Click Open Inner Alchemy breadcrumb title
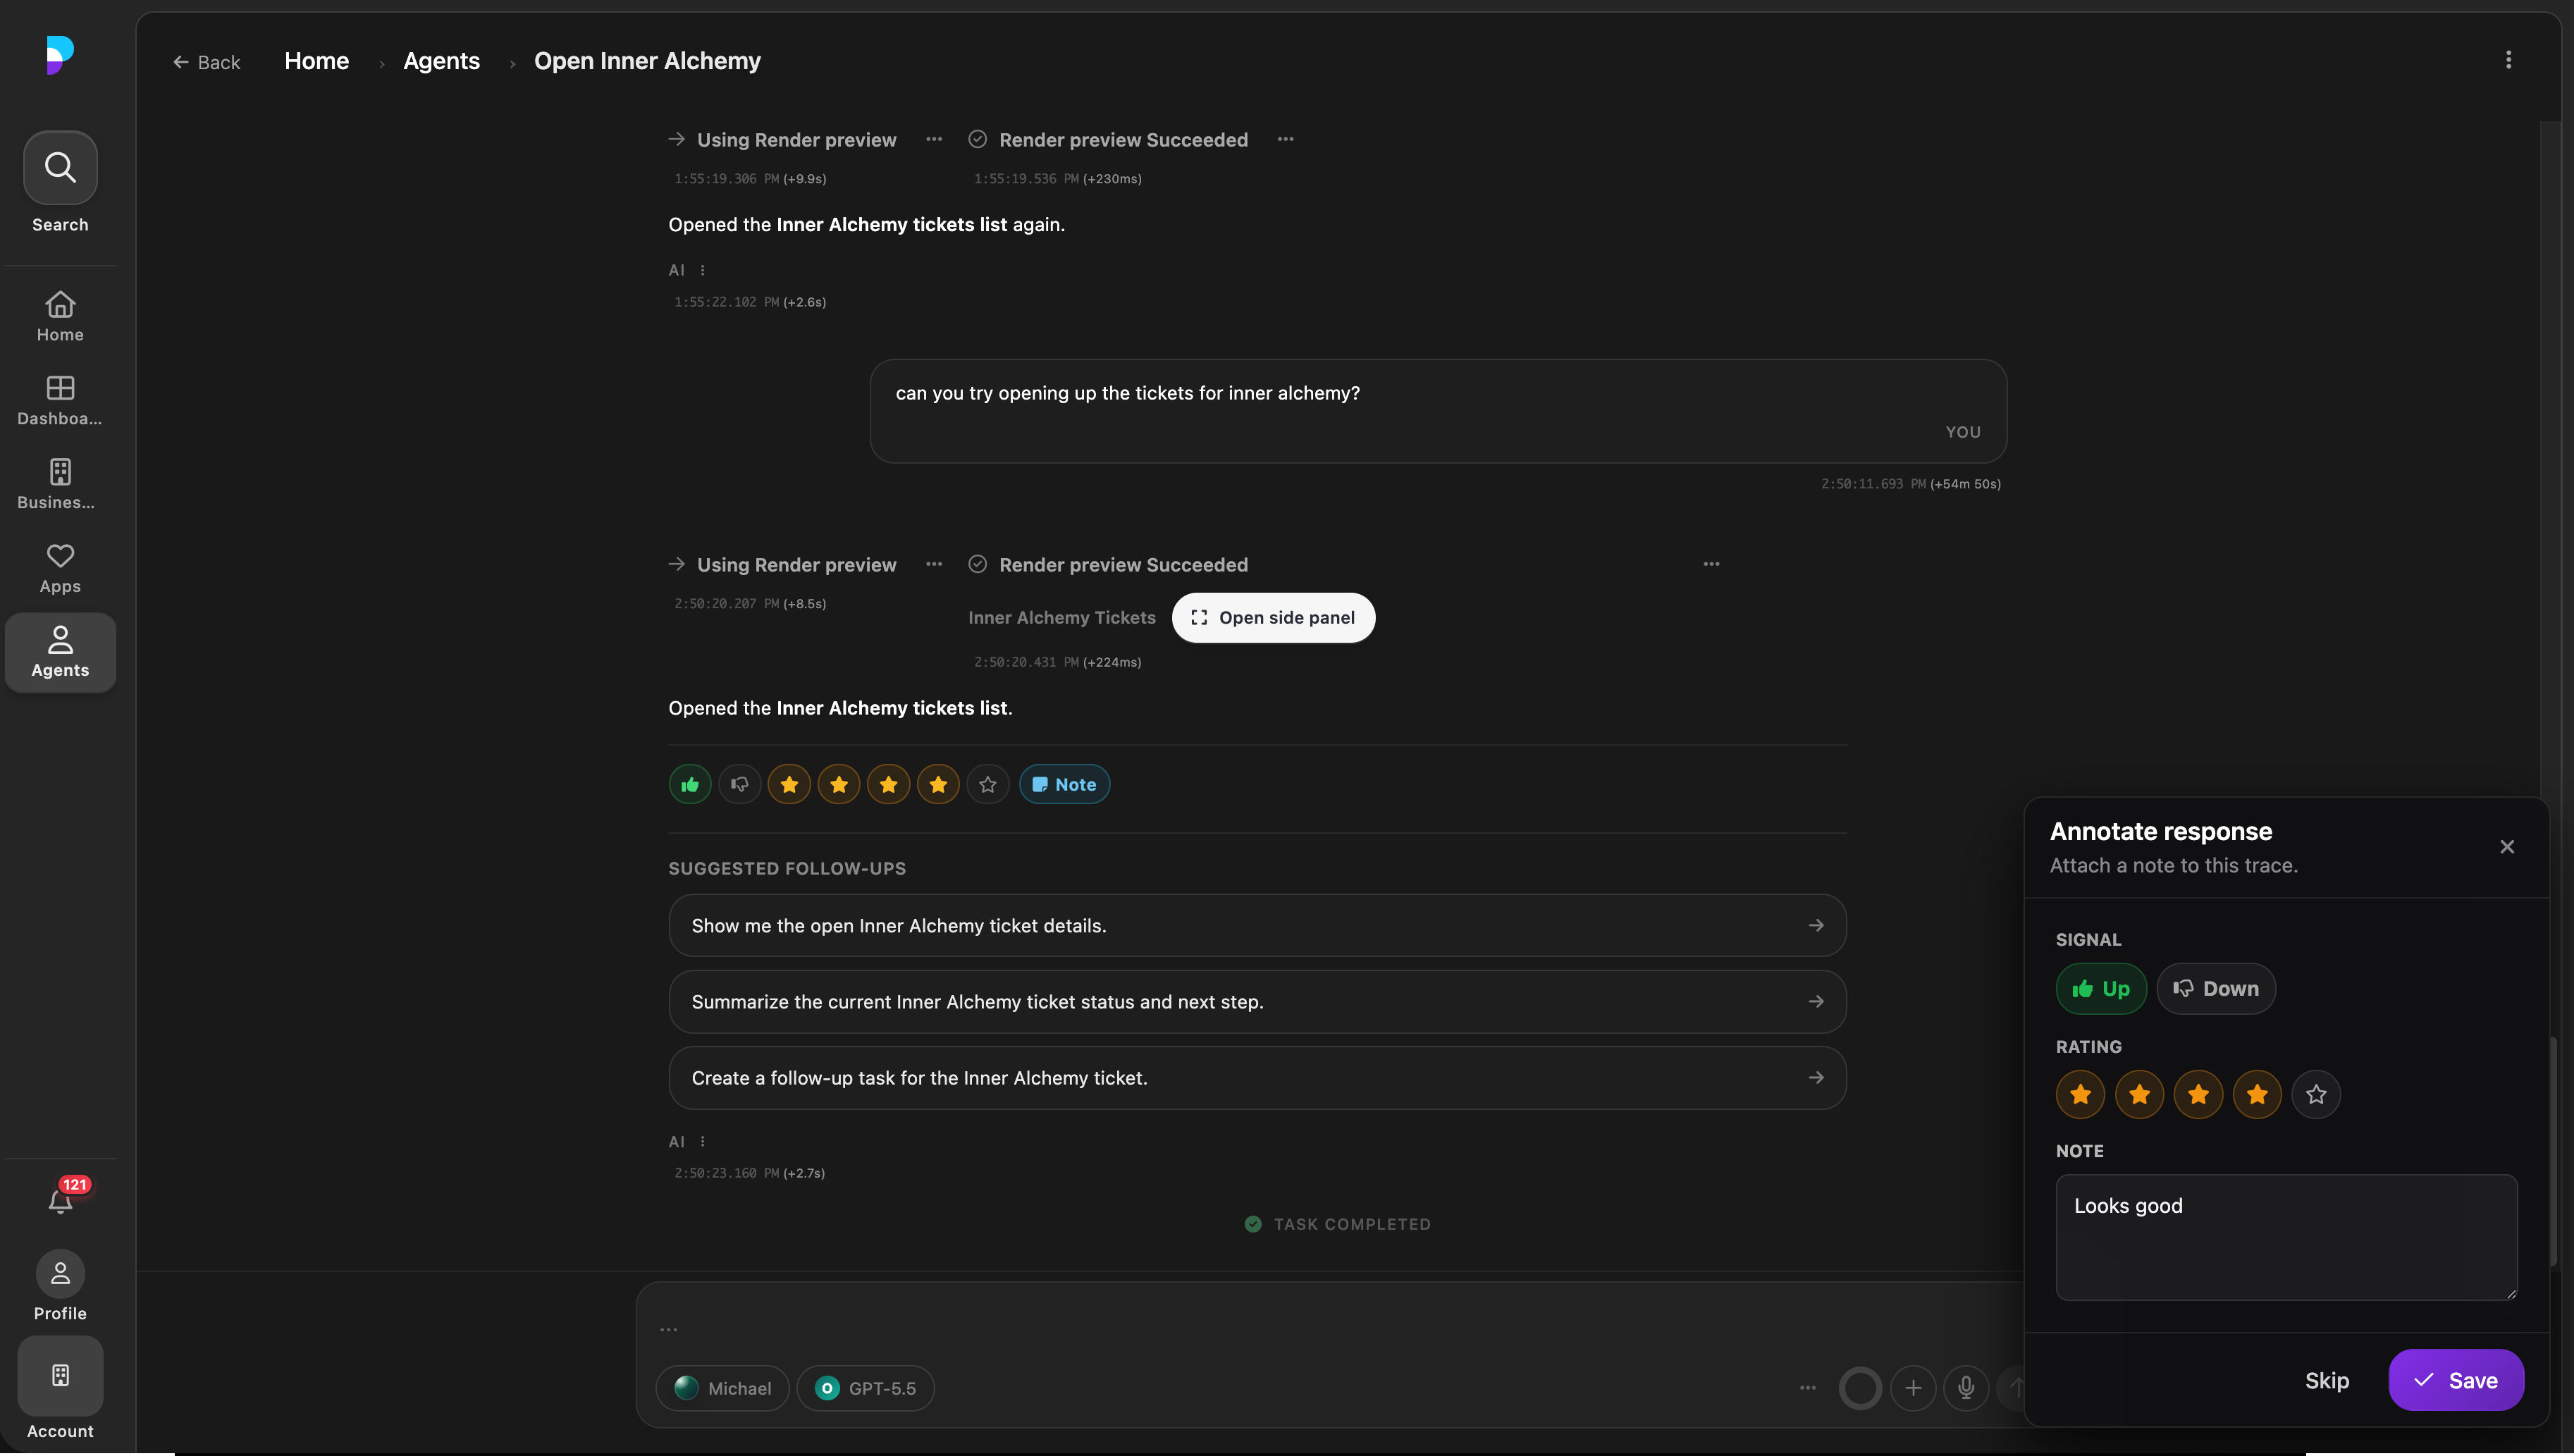 tap(647, 61)
